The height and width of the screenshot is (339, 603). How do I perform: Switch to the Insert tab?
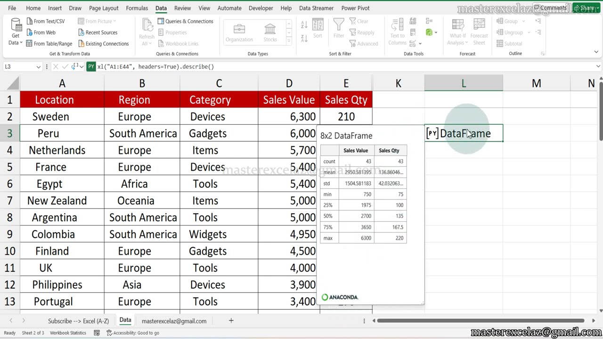[55, 8]
